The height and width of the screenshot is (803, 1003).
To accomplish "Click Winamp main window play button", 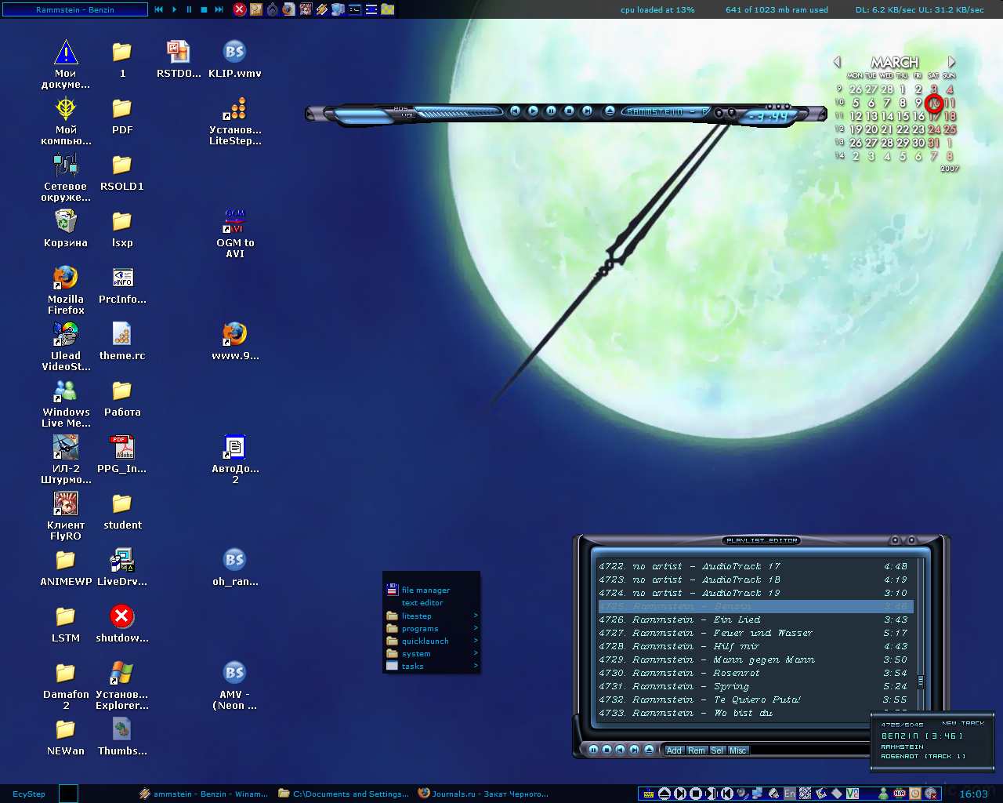I will [x=533, y=111].
